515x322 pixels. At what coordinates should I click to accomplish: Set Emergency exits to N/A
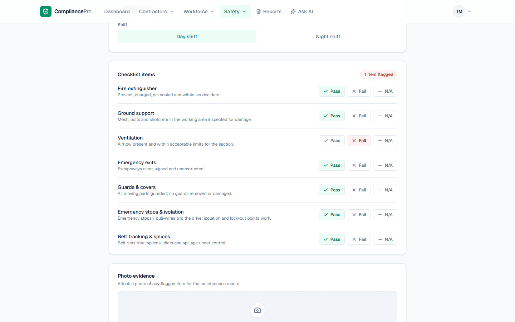click(x=385, y=165)
